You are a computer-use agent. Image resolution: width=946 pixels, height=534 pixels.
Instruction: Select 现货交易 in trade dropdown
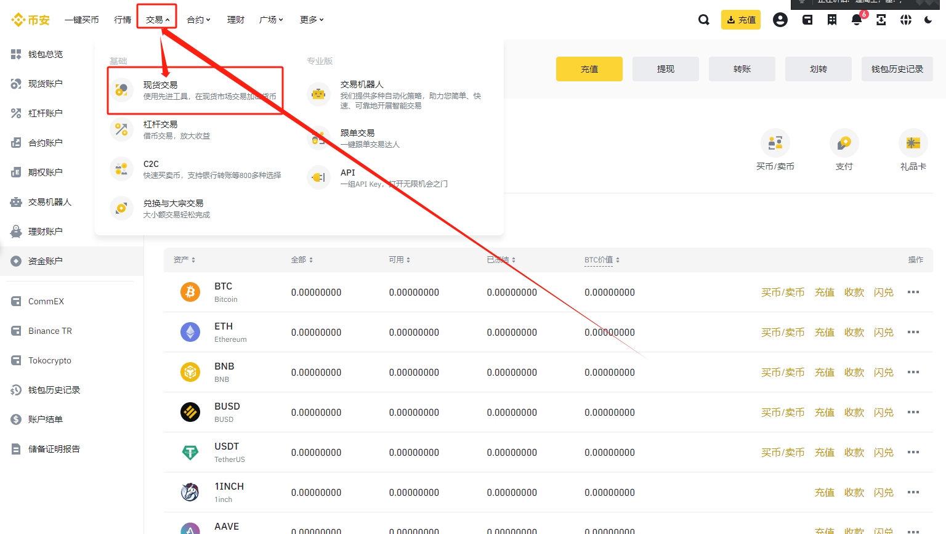pos(195,91)
